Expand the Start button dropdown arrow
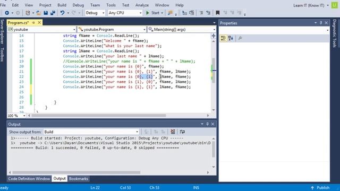The width and height of the screenshot is (340, 191). pyautogui.click(x=162, y=13)
